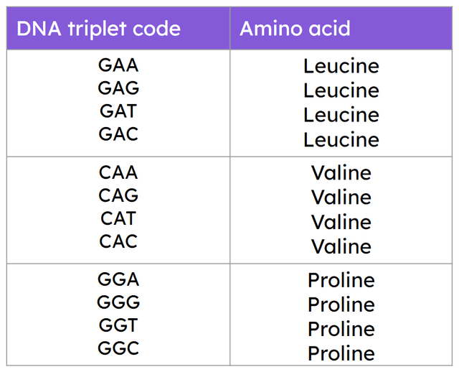This screenshot has height=372, width=459.
Task: Click the CAG triplet code
Action: click(118, 195)
